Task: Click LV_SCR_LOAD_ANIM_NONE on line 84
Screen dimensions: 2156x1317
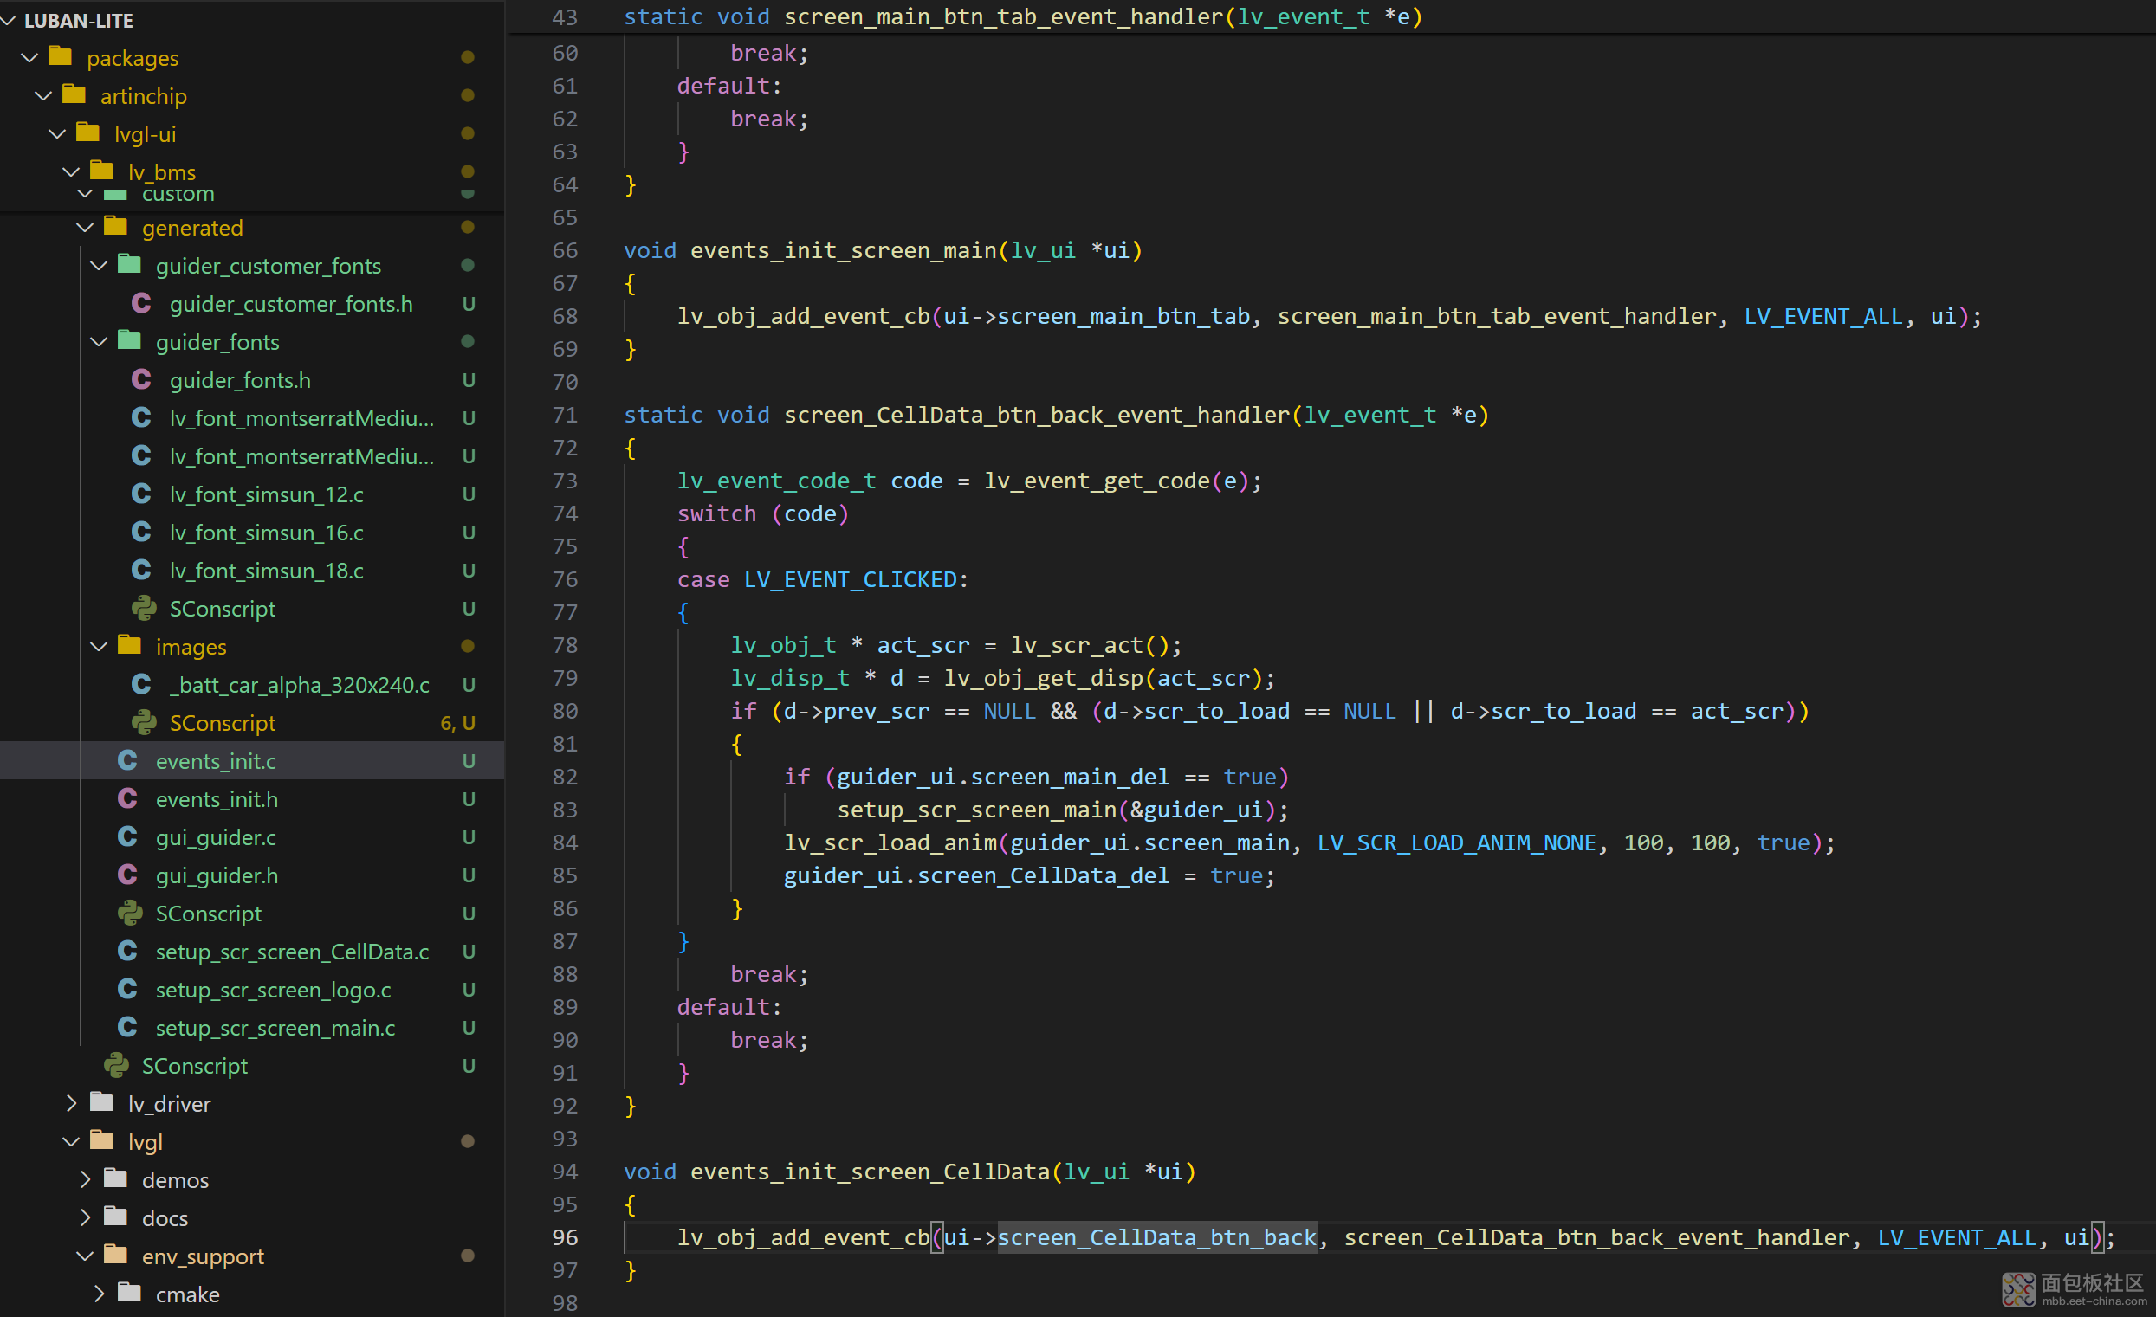Action: tap(1456, 842)
